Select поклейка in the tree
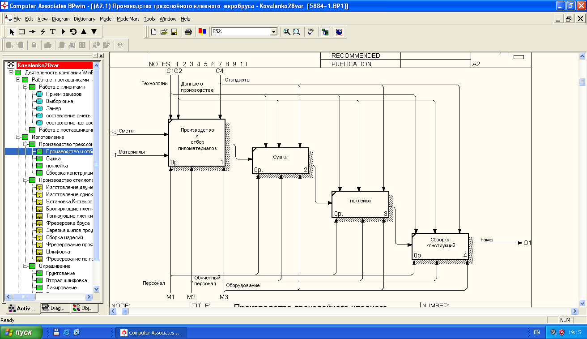 pyautogui.click(x=57, y=166)
